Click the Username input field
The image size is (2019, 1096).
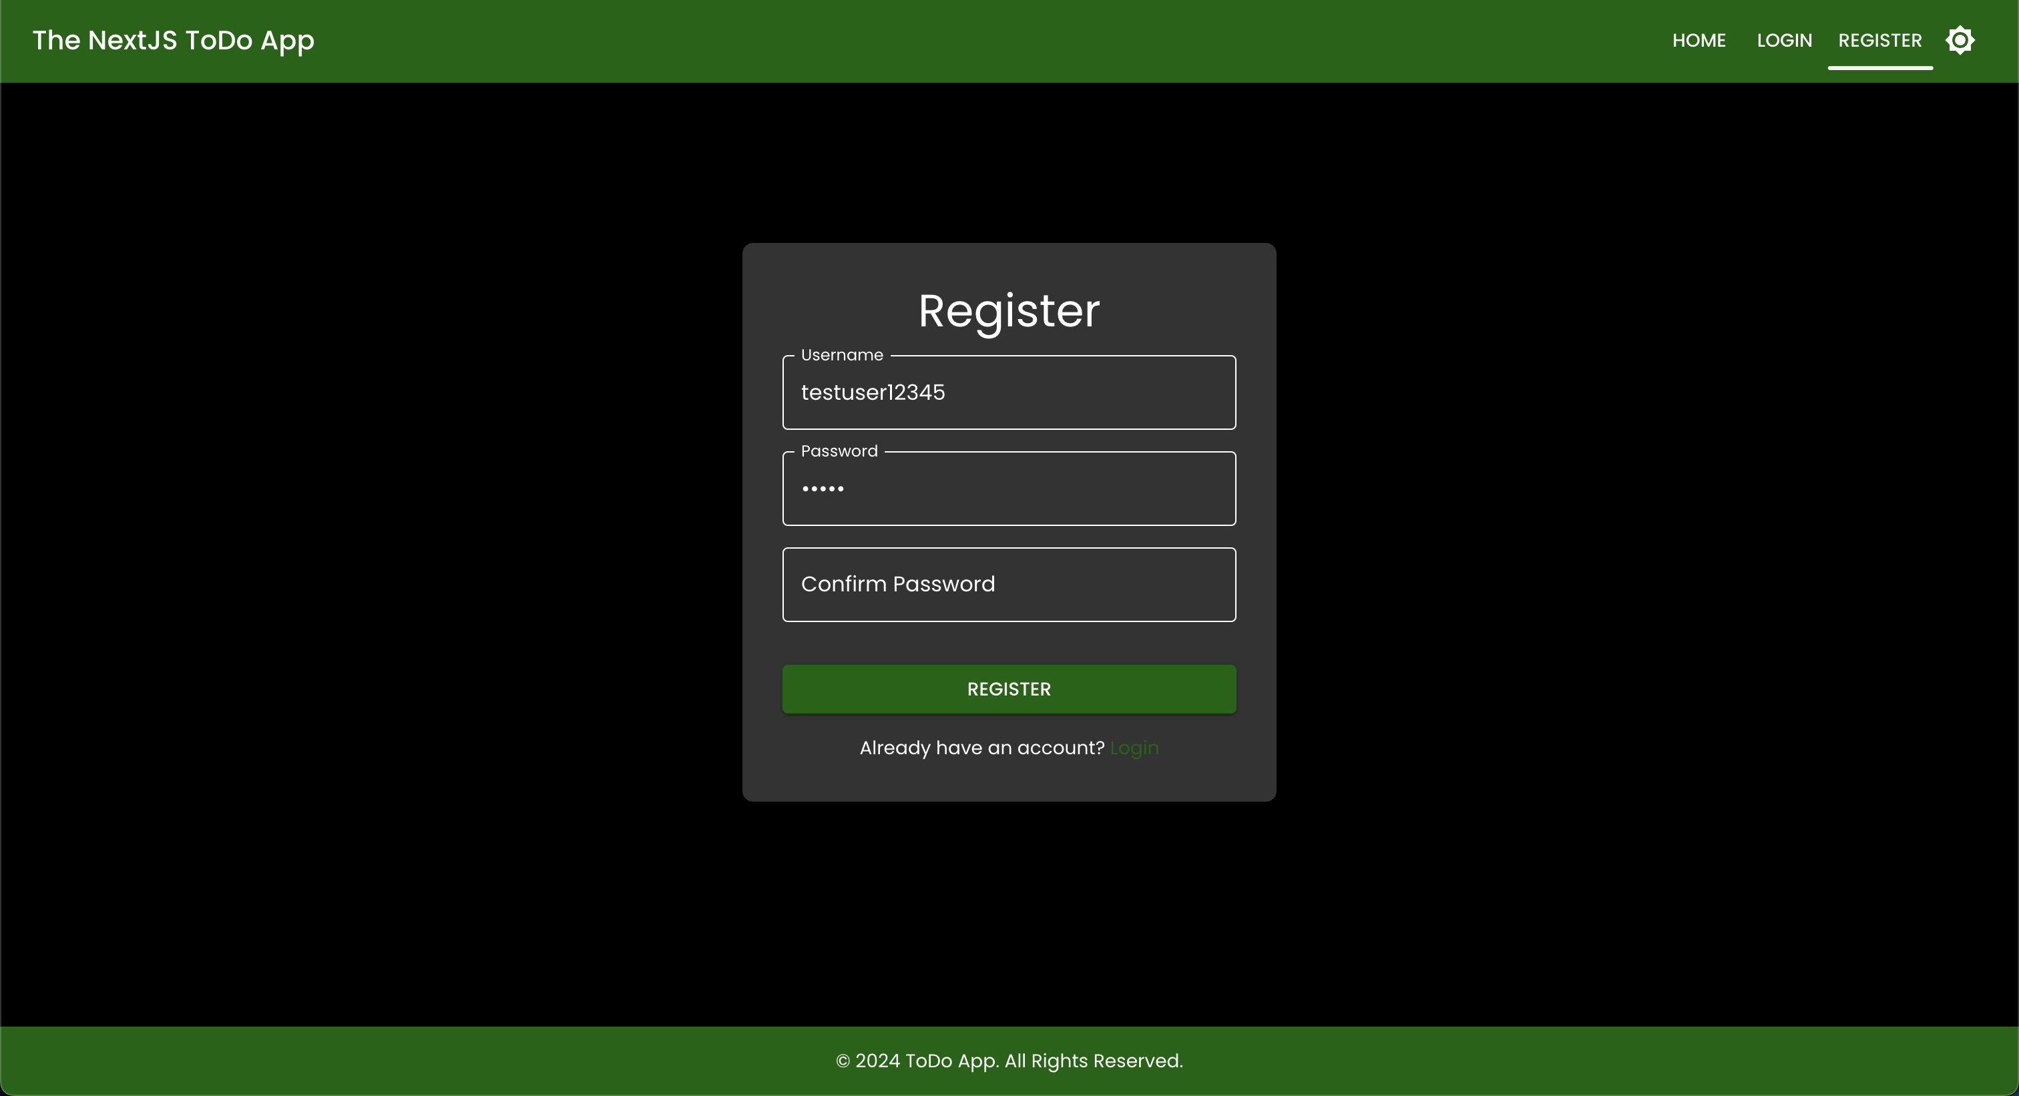(1009, 392)
